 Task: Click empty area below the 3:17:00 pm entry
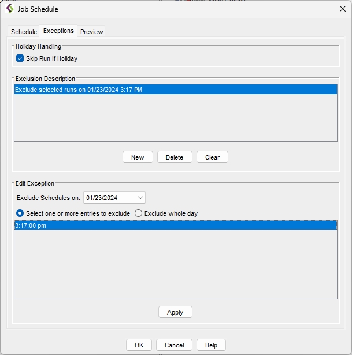coord(175,266)
